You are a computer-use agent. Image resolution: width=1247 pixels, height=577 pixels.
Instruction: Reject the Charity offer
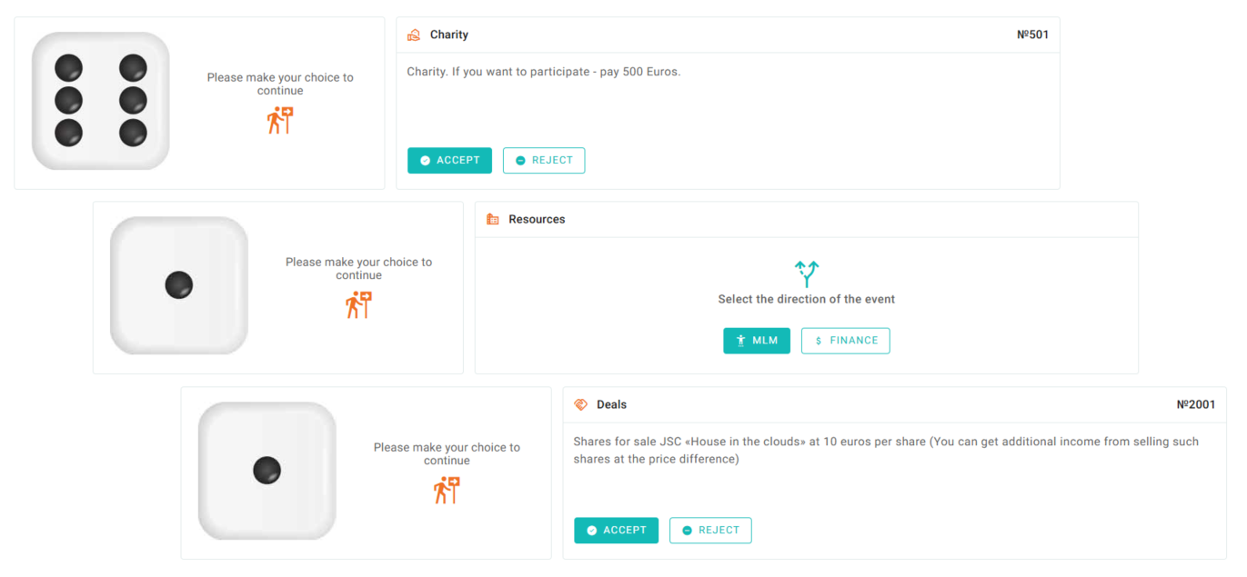[544, 161]
